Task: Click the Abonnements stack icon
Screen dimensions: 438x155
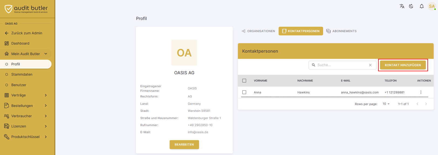Action: point(328,31)
